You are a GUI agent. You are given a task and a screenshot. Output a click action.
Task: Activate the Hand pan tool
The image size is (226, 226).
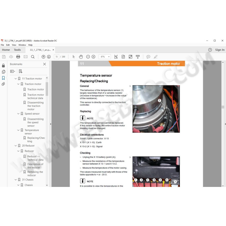81,57
